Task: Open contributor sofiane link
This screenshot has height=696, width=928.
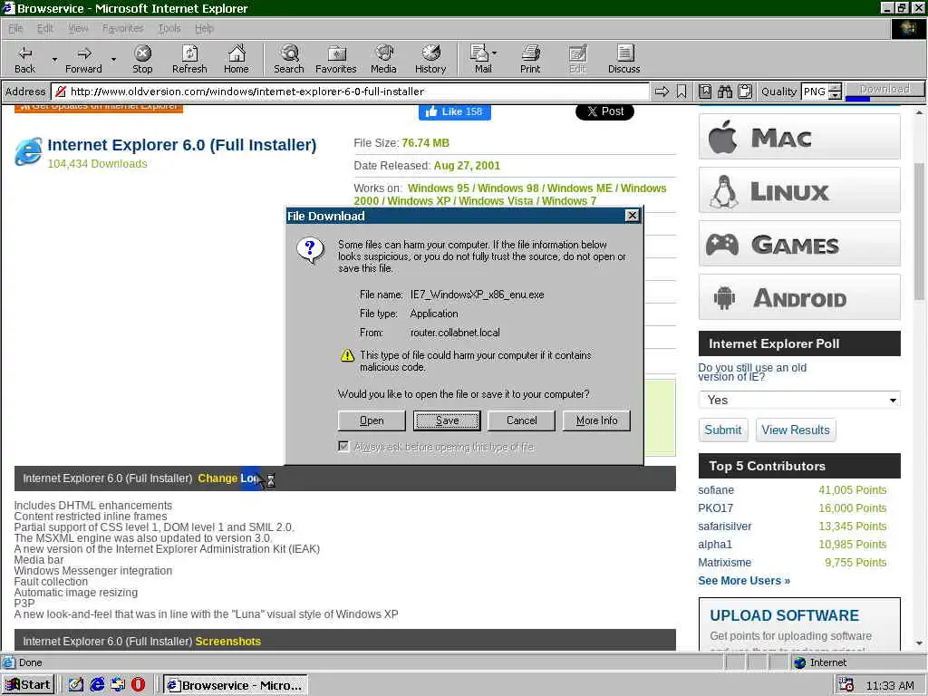Action: pyautogui.click(x=716, y=490)
